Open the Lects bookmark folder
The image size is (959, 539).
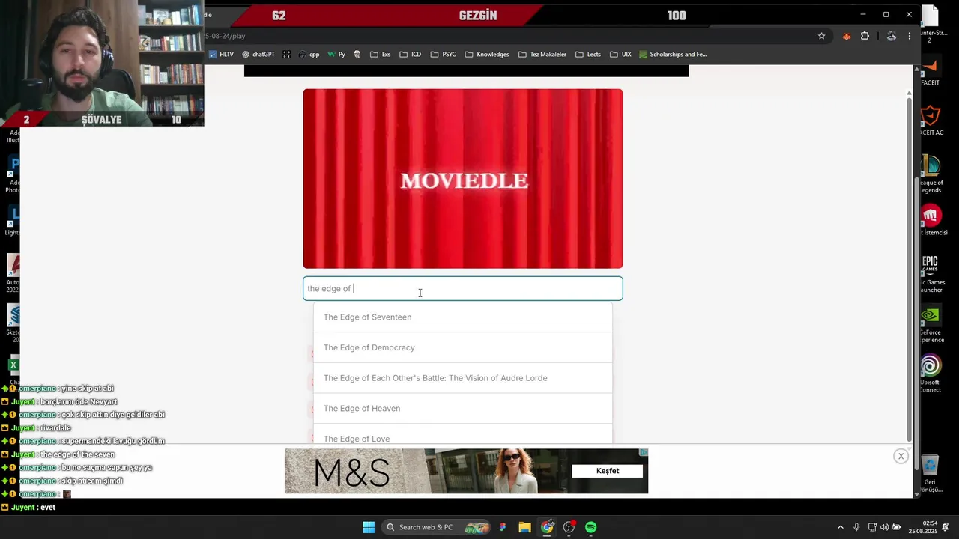click(x=587, y=54)
